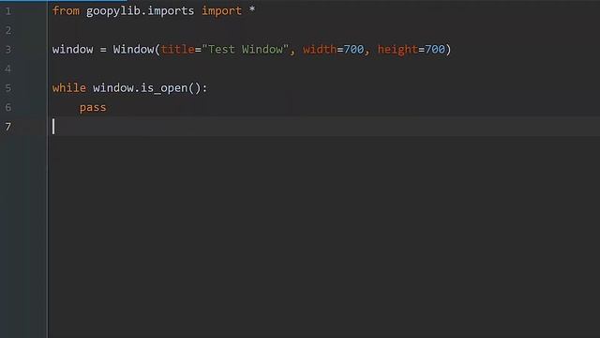Click the 'goopylib.imports' module name
600x338 pixels.
[140, 11]
